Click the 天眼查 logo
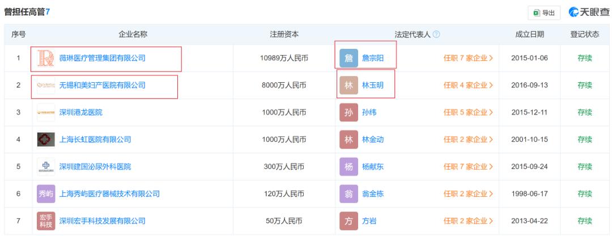This screenshot has height=236, width=612. point(588,12)
